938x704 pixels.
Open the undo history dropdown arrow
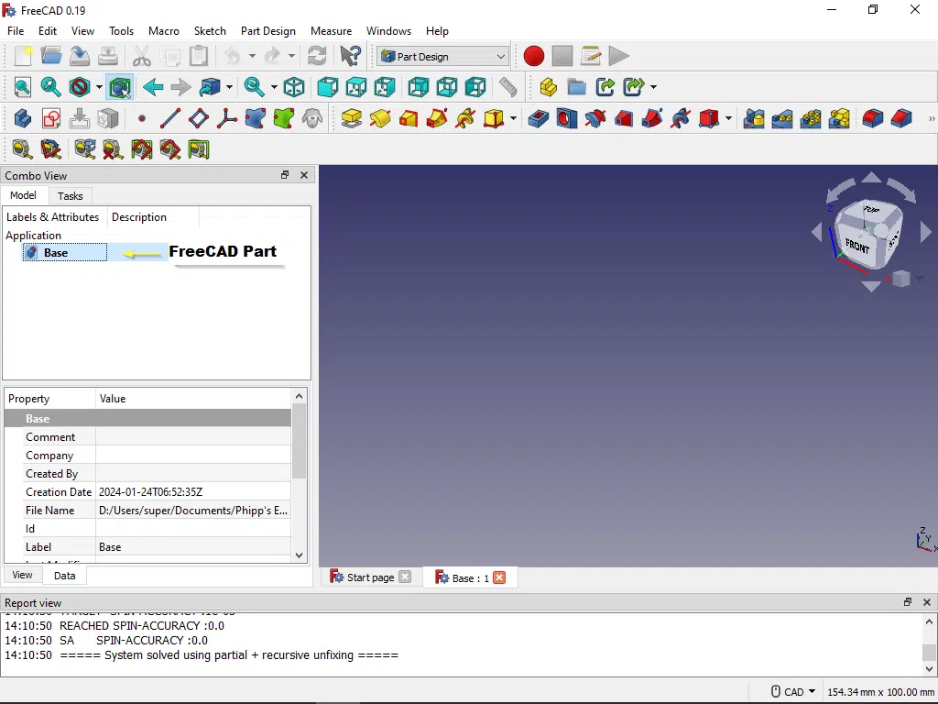pos(253,56)
